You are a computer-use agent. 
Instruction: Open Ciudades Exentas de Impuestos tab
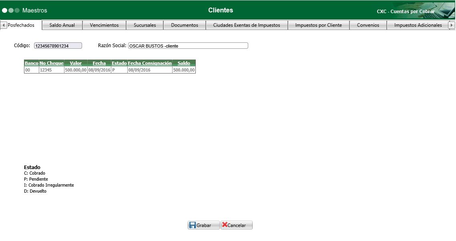247,25
